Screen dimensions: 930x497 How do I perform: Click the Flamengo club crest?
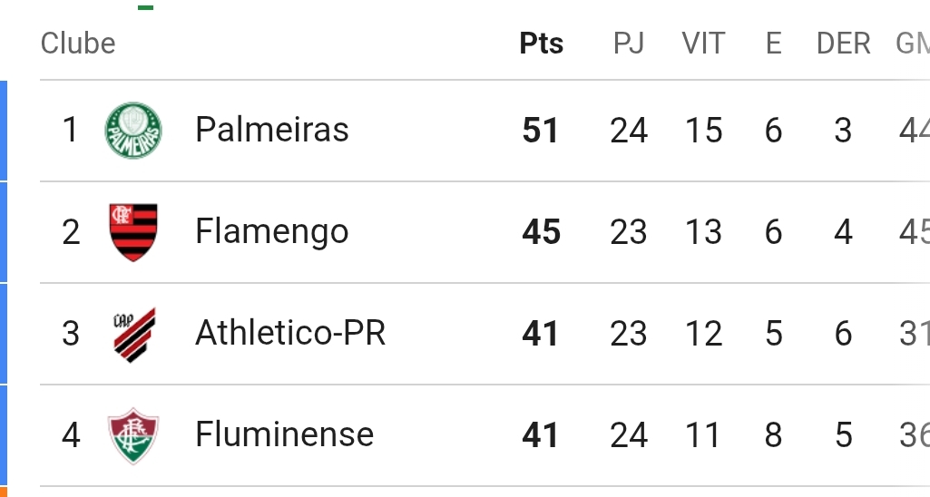click(133, 232)
